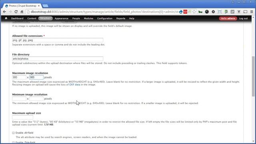Screen dimensions: 256x144
Task: Reload the page with refresh icon
Action: click(16, 12)
